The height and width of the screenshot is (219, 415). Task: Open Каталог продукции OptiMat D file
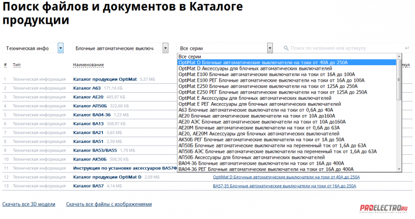click(107, 177)
